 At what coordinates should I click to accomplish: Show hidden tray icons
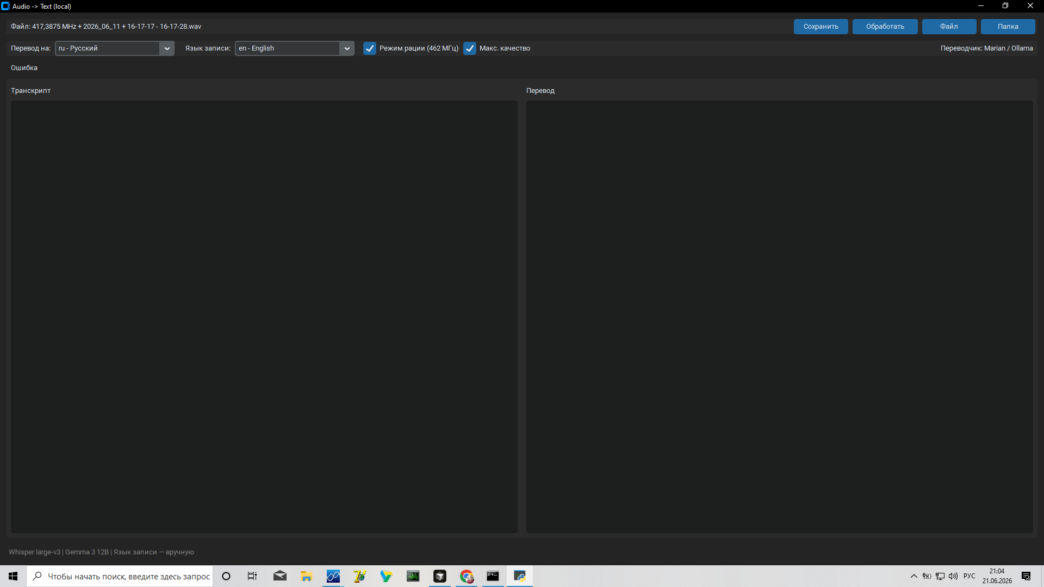[914, 576]
